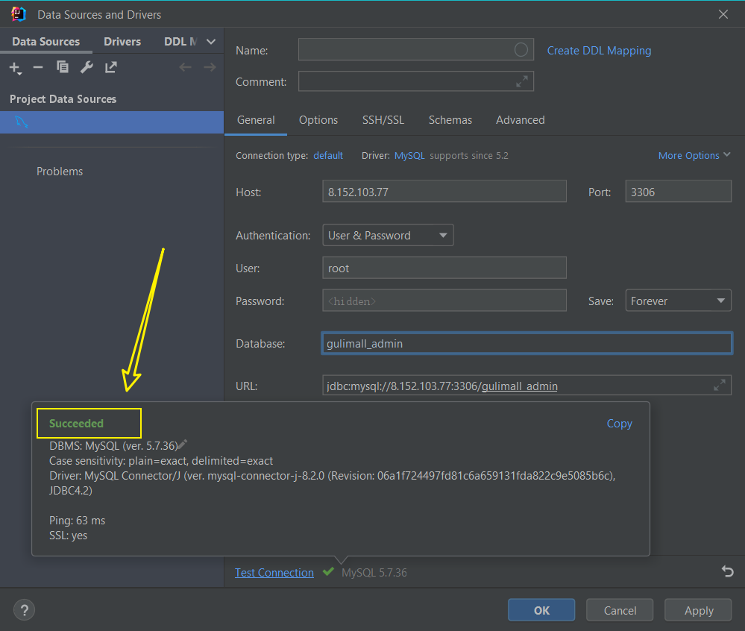Click the 'supports since 5.2' text
This screenshot has height=631, width=745.
[x=469, y=155]
